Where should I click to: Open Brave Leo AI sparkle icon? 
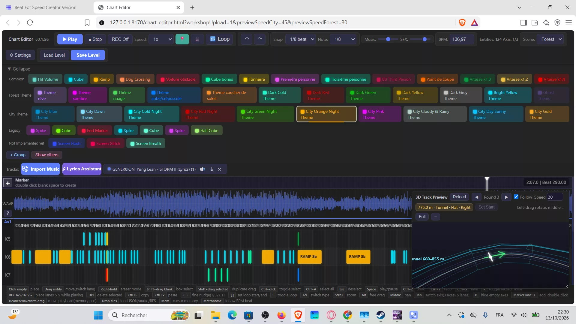[x=546, y=22]
